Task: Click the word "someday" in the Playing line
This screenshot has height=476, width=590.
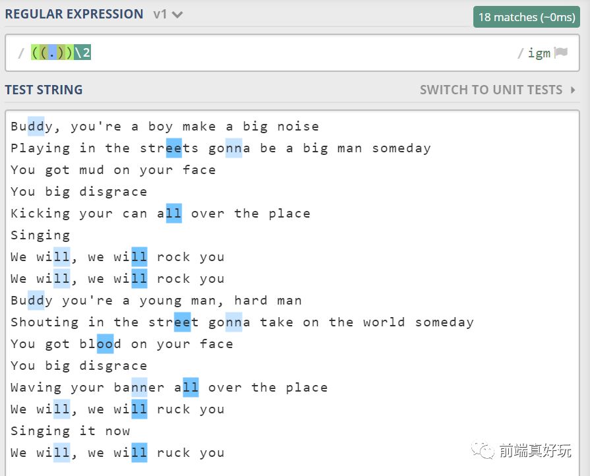Action: 401,148
